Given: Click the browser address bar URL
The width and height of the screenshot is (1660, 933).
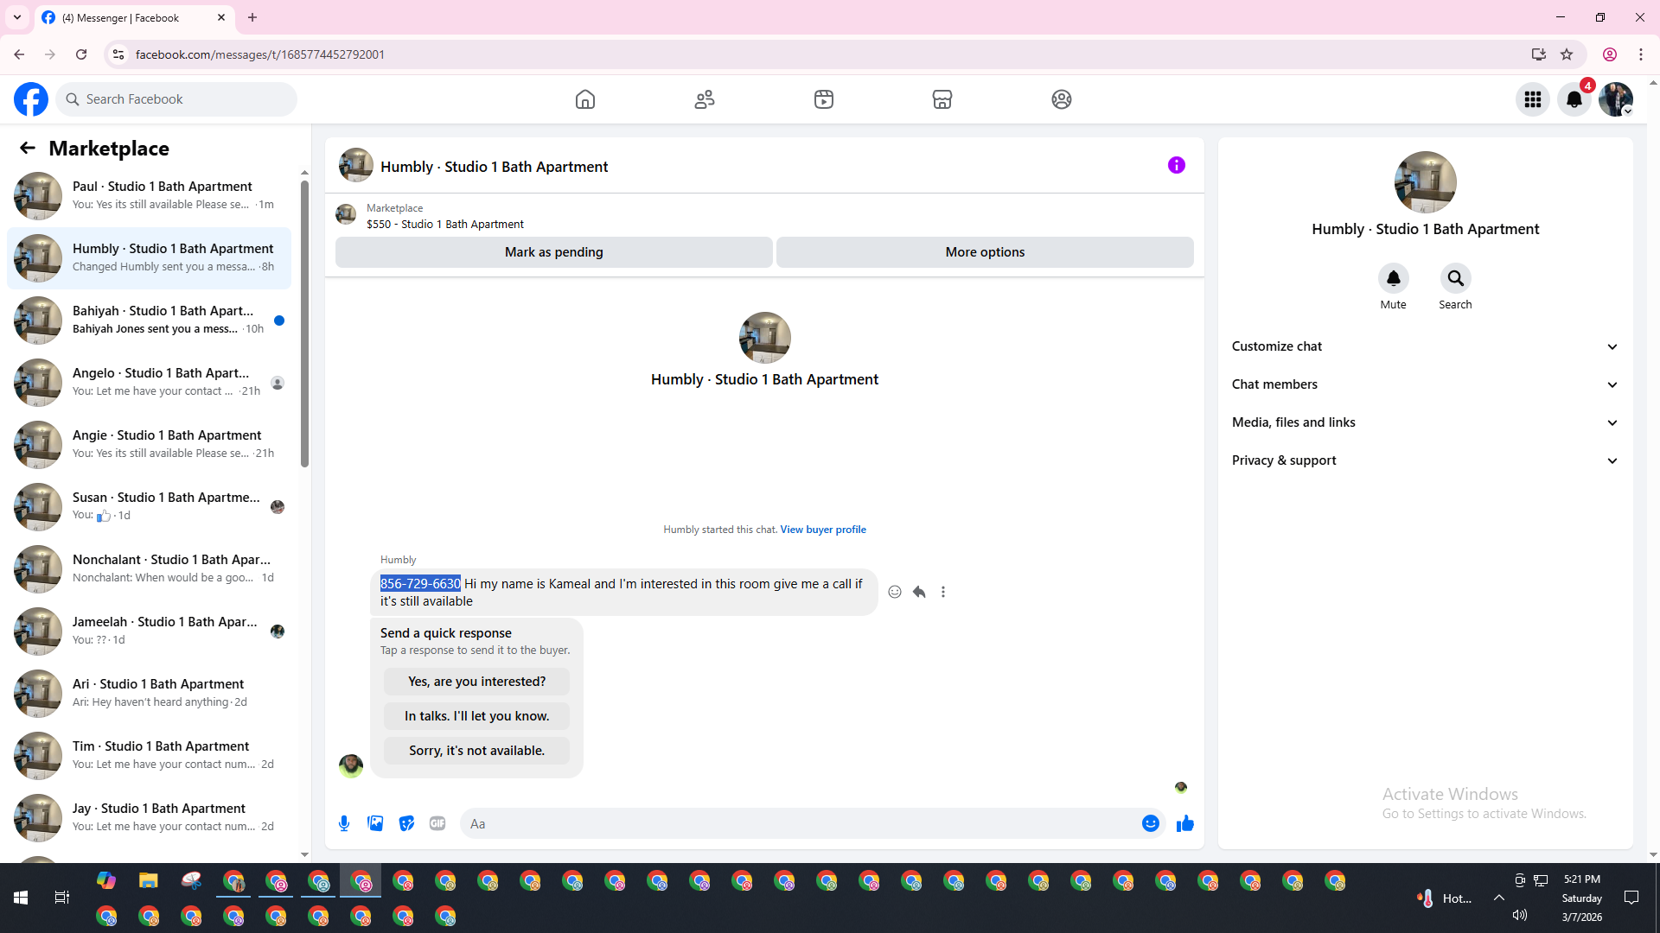Looking at the screenshot, I should pos(260,54).
